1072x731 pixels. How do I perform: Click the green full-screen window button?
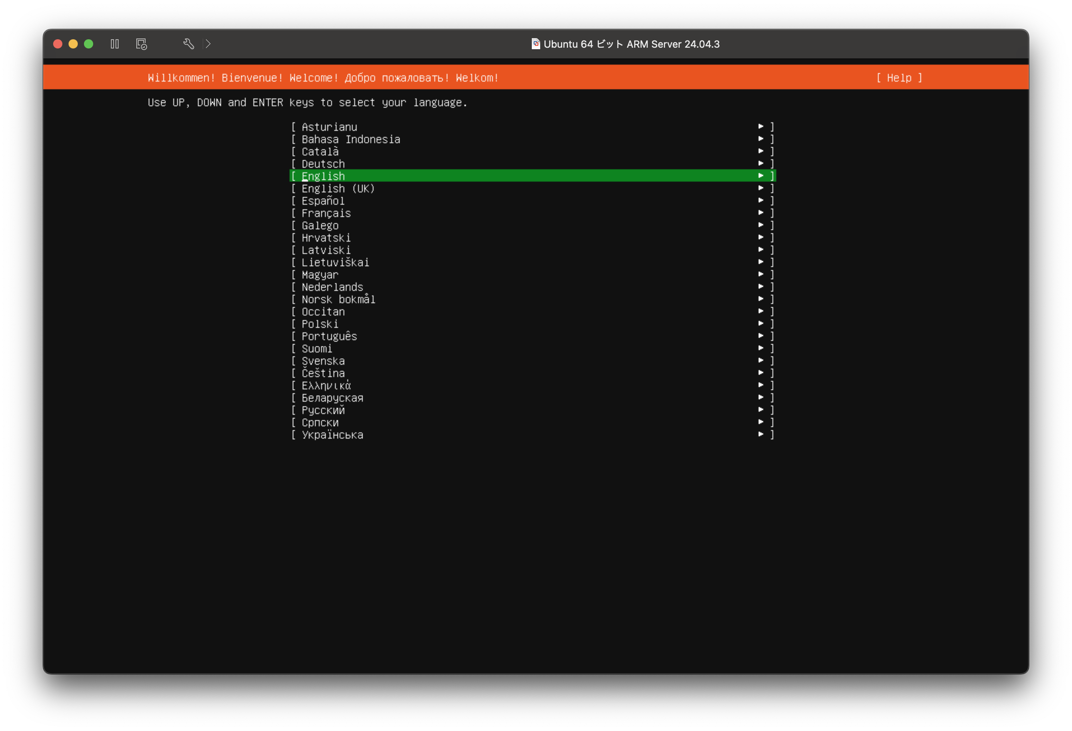(x=89, y=44)
